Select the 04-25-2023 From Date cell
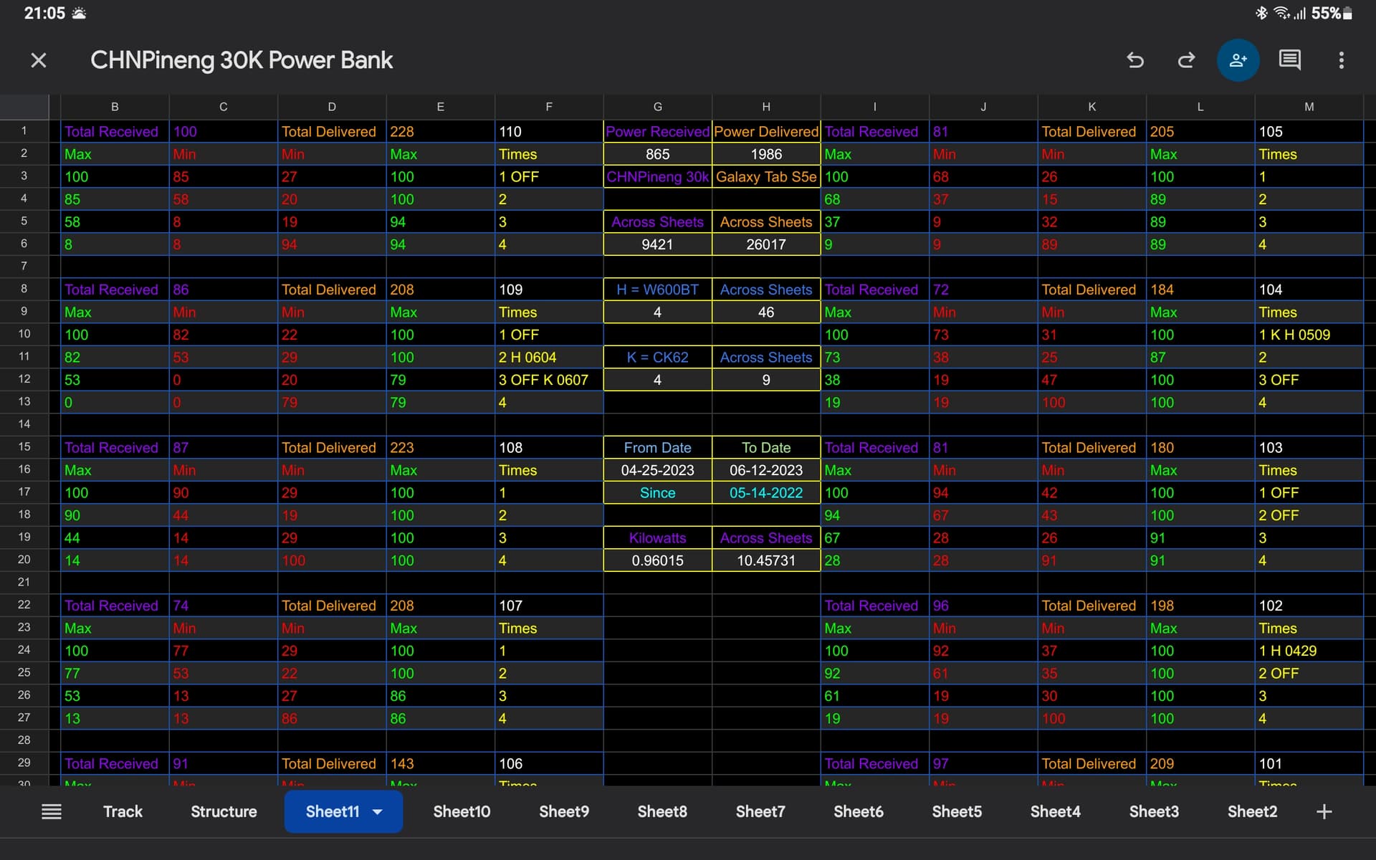Image resolution: width=1376 pixels, height=860 pixels. (657, 470)
